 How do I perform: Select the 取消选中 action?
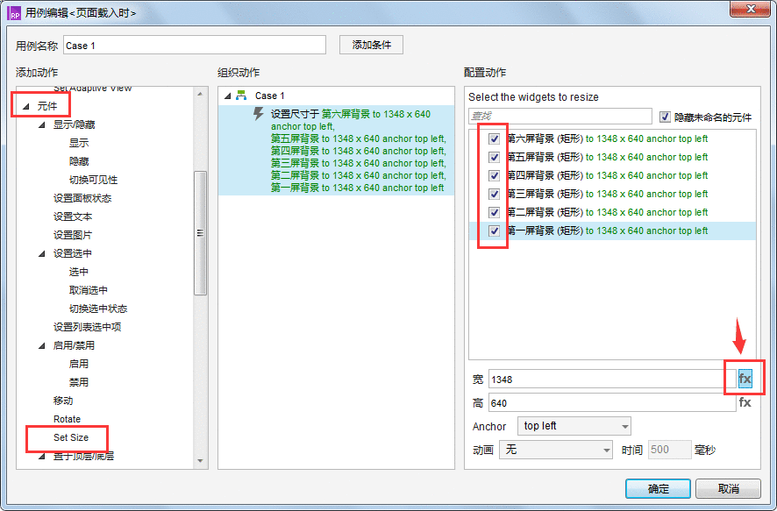click(89, 290)
